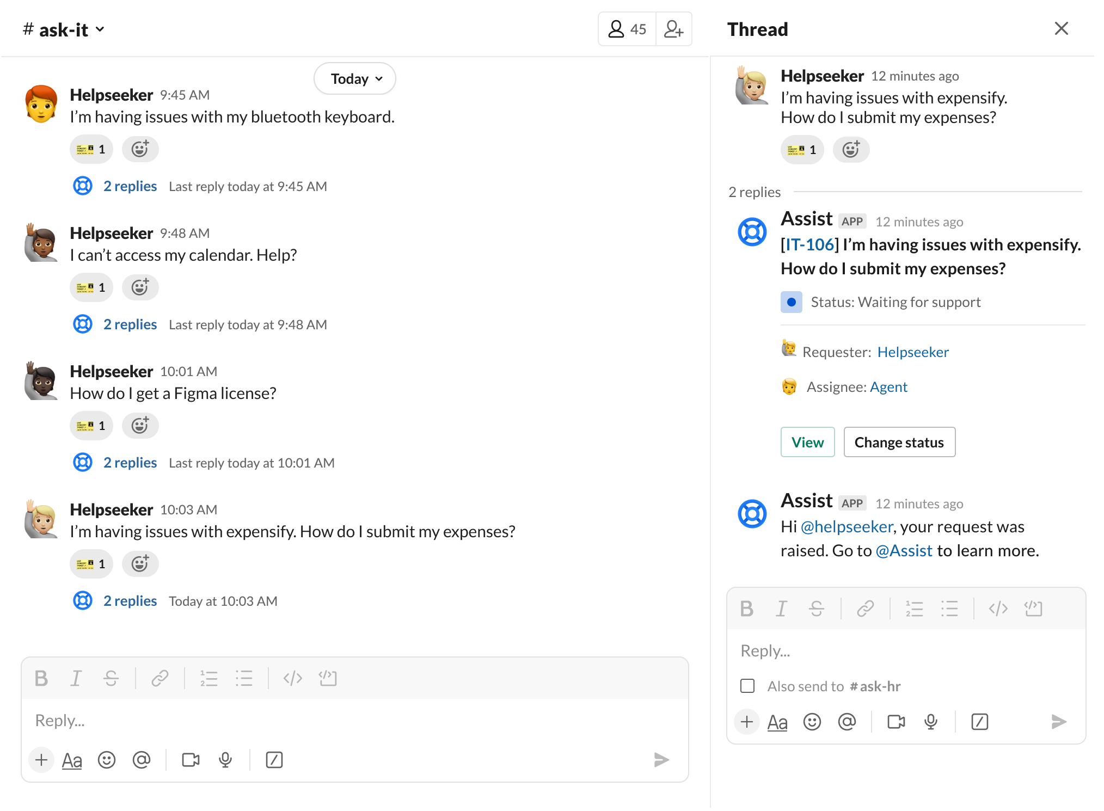Toggle bold formatting in the thread composer
Screen dimensions: 1104x811
click(746, 609)
